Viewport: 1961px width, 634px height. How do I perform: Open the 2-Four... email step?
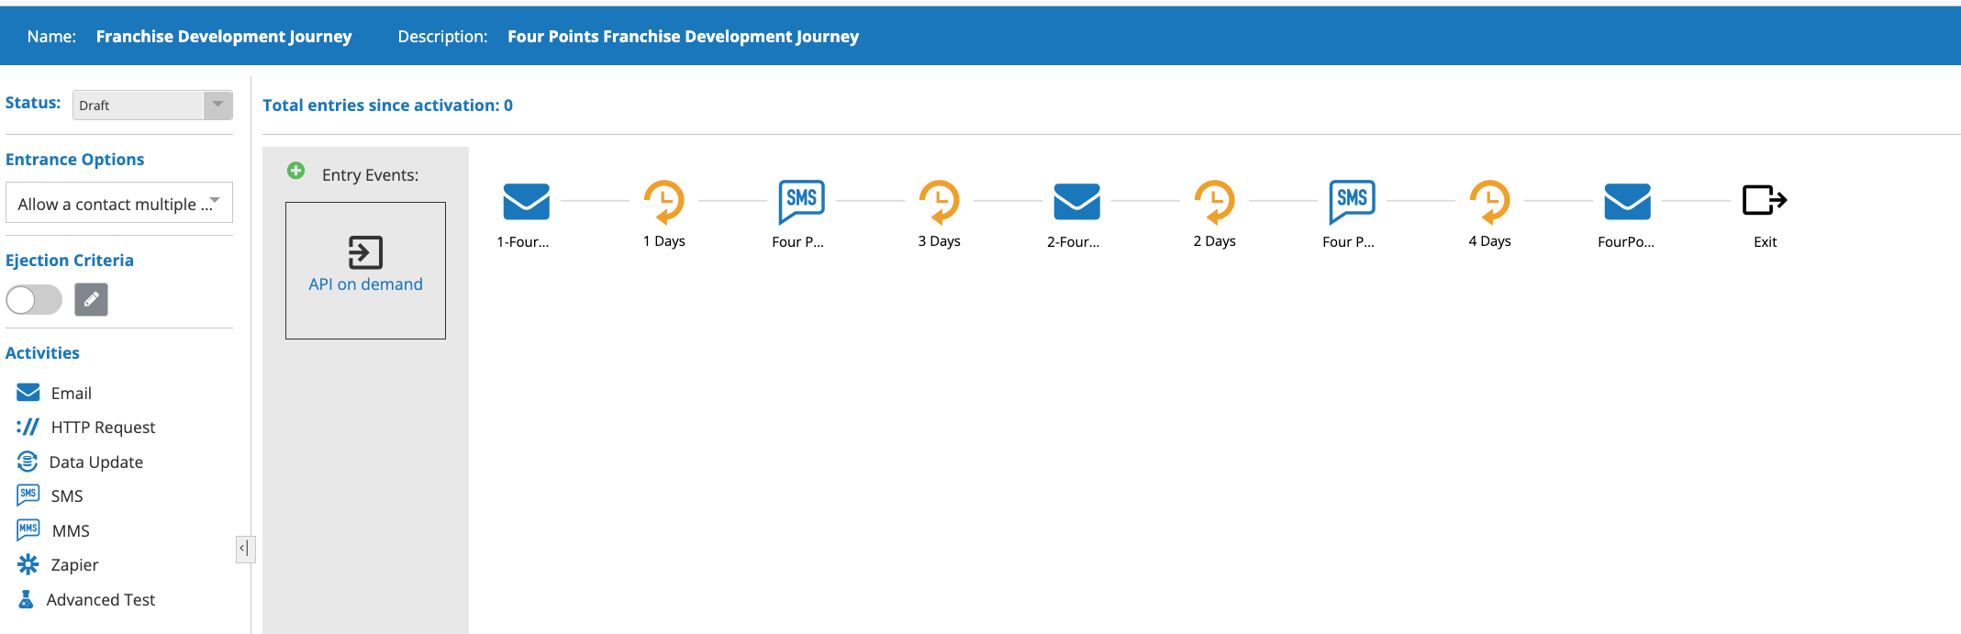1076,201
